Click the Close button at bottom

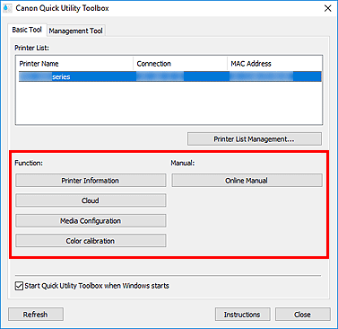point(303,315)
